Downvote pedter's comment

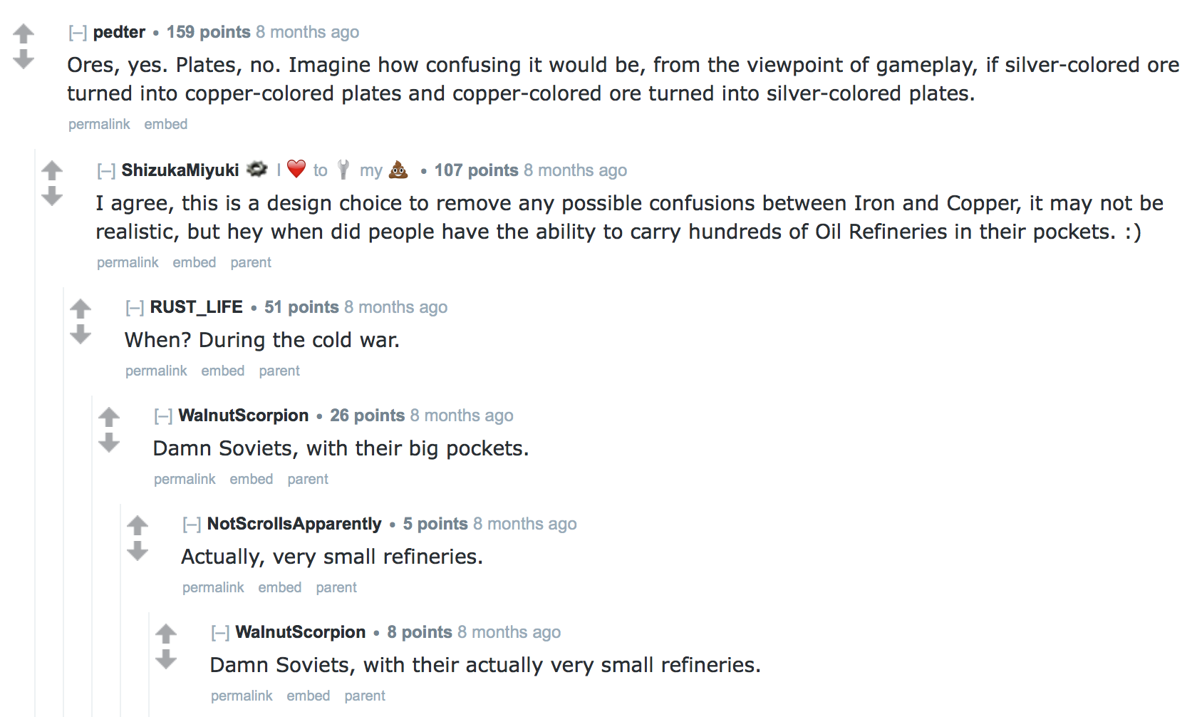pos(24,59)
